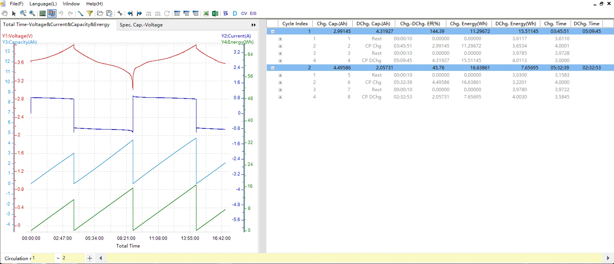Click the second channel list icon
This screenshot has width=614, height=264.
pyautogui.click(x=158, y=13)
